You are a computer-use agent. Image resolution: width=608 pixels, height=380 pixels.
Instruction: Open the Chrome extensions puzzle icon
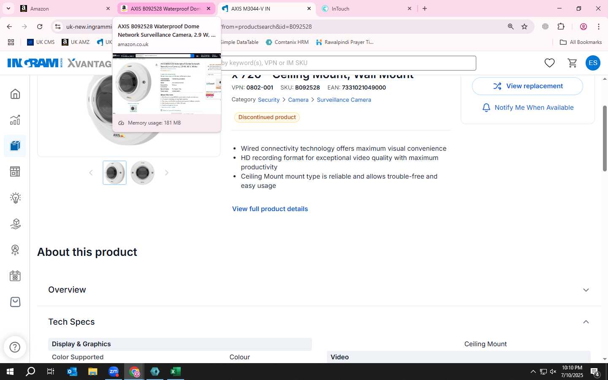561,27
